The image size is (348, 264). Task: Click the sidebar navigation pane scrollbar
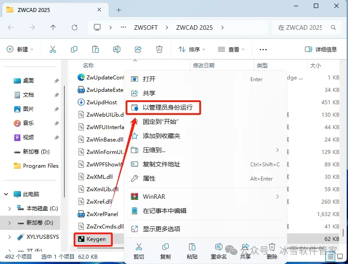click(x=64, y=142)
